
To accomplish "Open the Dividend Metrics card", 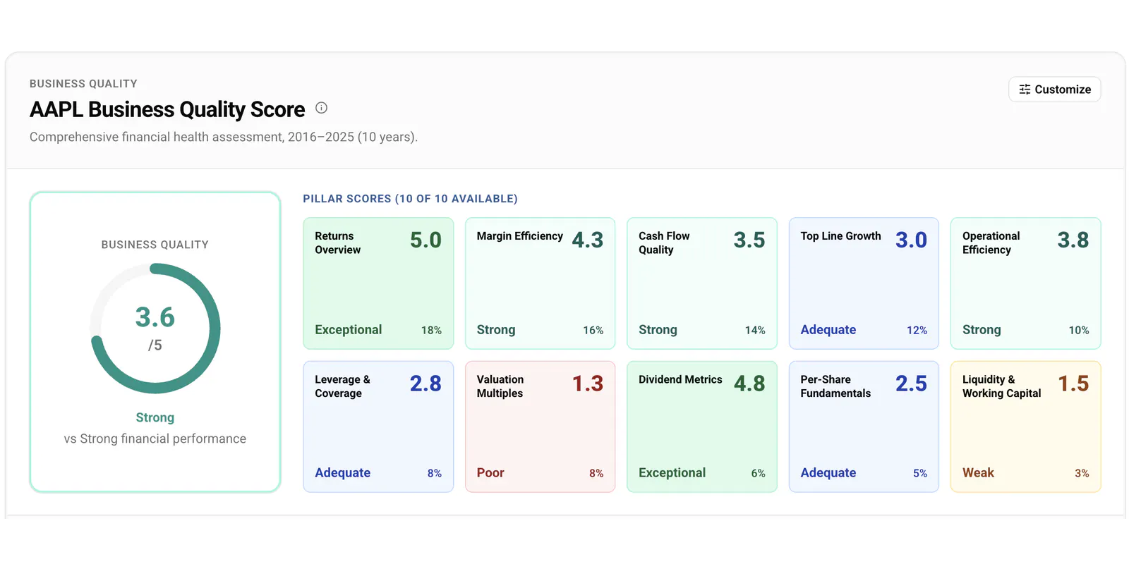I will (x=702, y=427).
